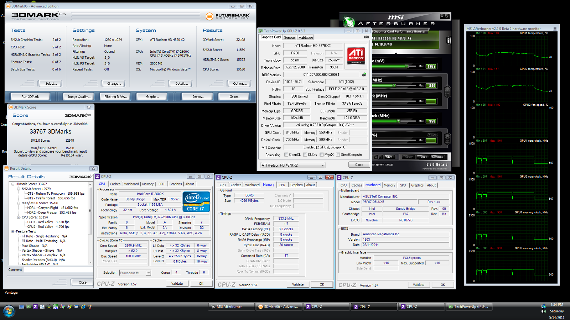Click the 840 core clock value box
570x320 pixels.
431,85
